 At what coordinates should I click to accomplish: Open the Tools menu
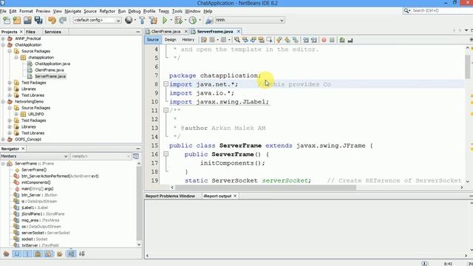tap(177, 11)
